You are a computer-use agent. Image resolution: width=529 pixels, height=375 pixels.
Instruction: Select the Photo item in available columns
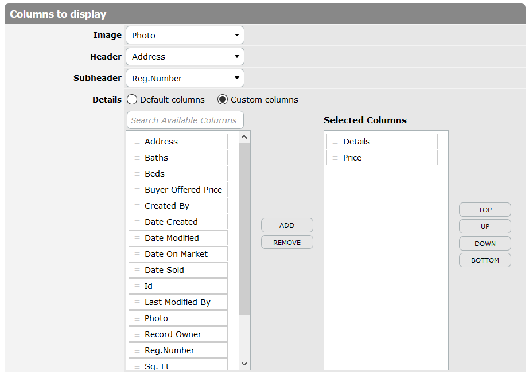click(178, 318)
